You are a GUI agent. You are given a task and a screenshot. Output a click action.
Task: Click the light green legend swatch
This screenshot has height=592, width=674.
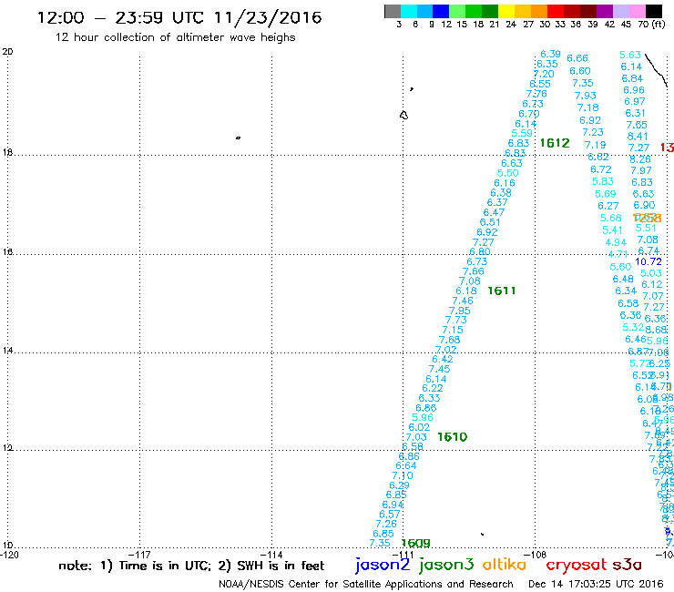point(457,11)
